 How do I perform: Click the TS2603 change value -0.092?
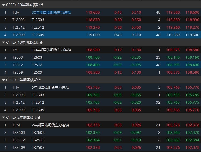coord(136,132)
